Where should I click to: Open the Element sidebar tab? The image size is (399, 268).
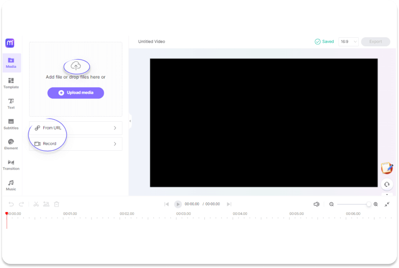pyautogui.click(x=11, y=145)
